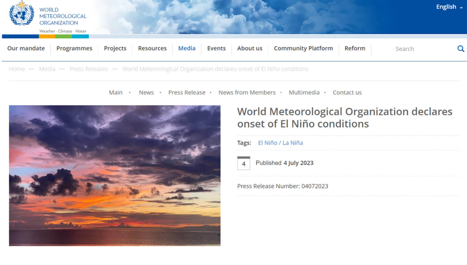Open the Multimedia sub-tab

point(304,93)
